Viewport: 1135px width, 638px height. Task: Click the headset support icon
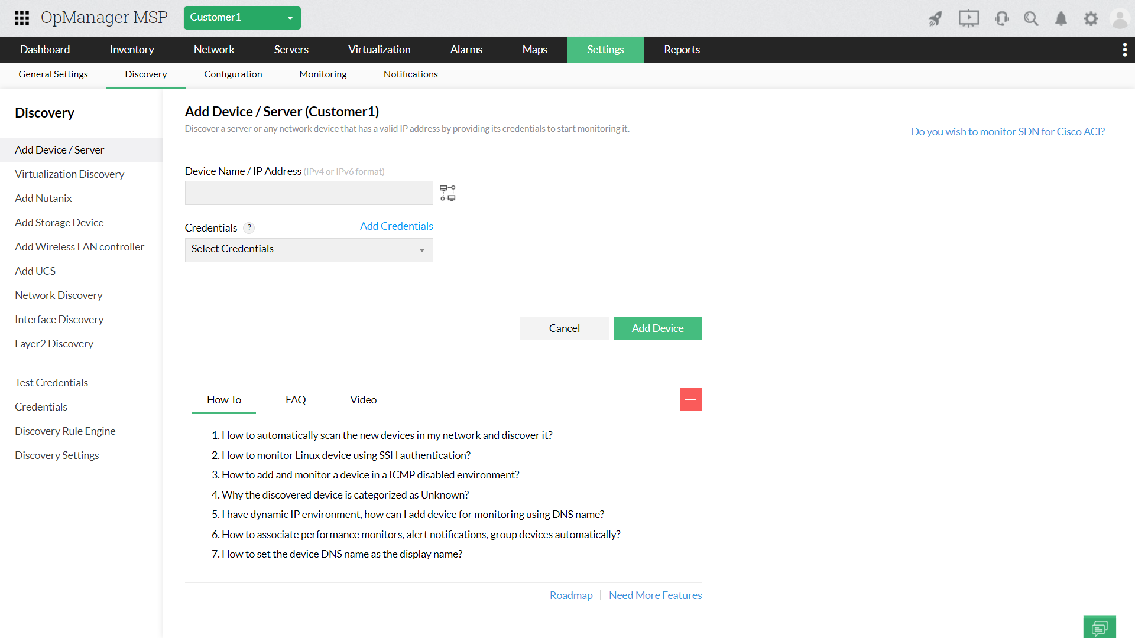click(1001, 19)
